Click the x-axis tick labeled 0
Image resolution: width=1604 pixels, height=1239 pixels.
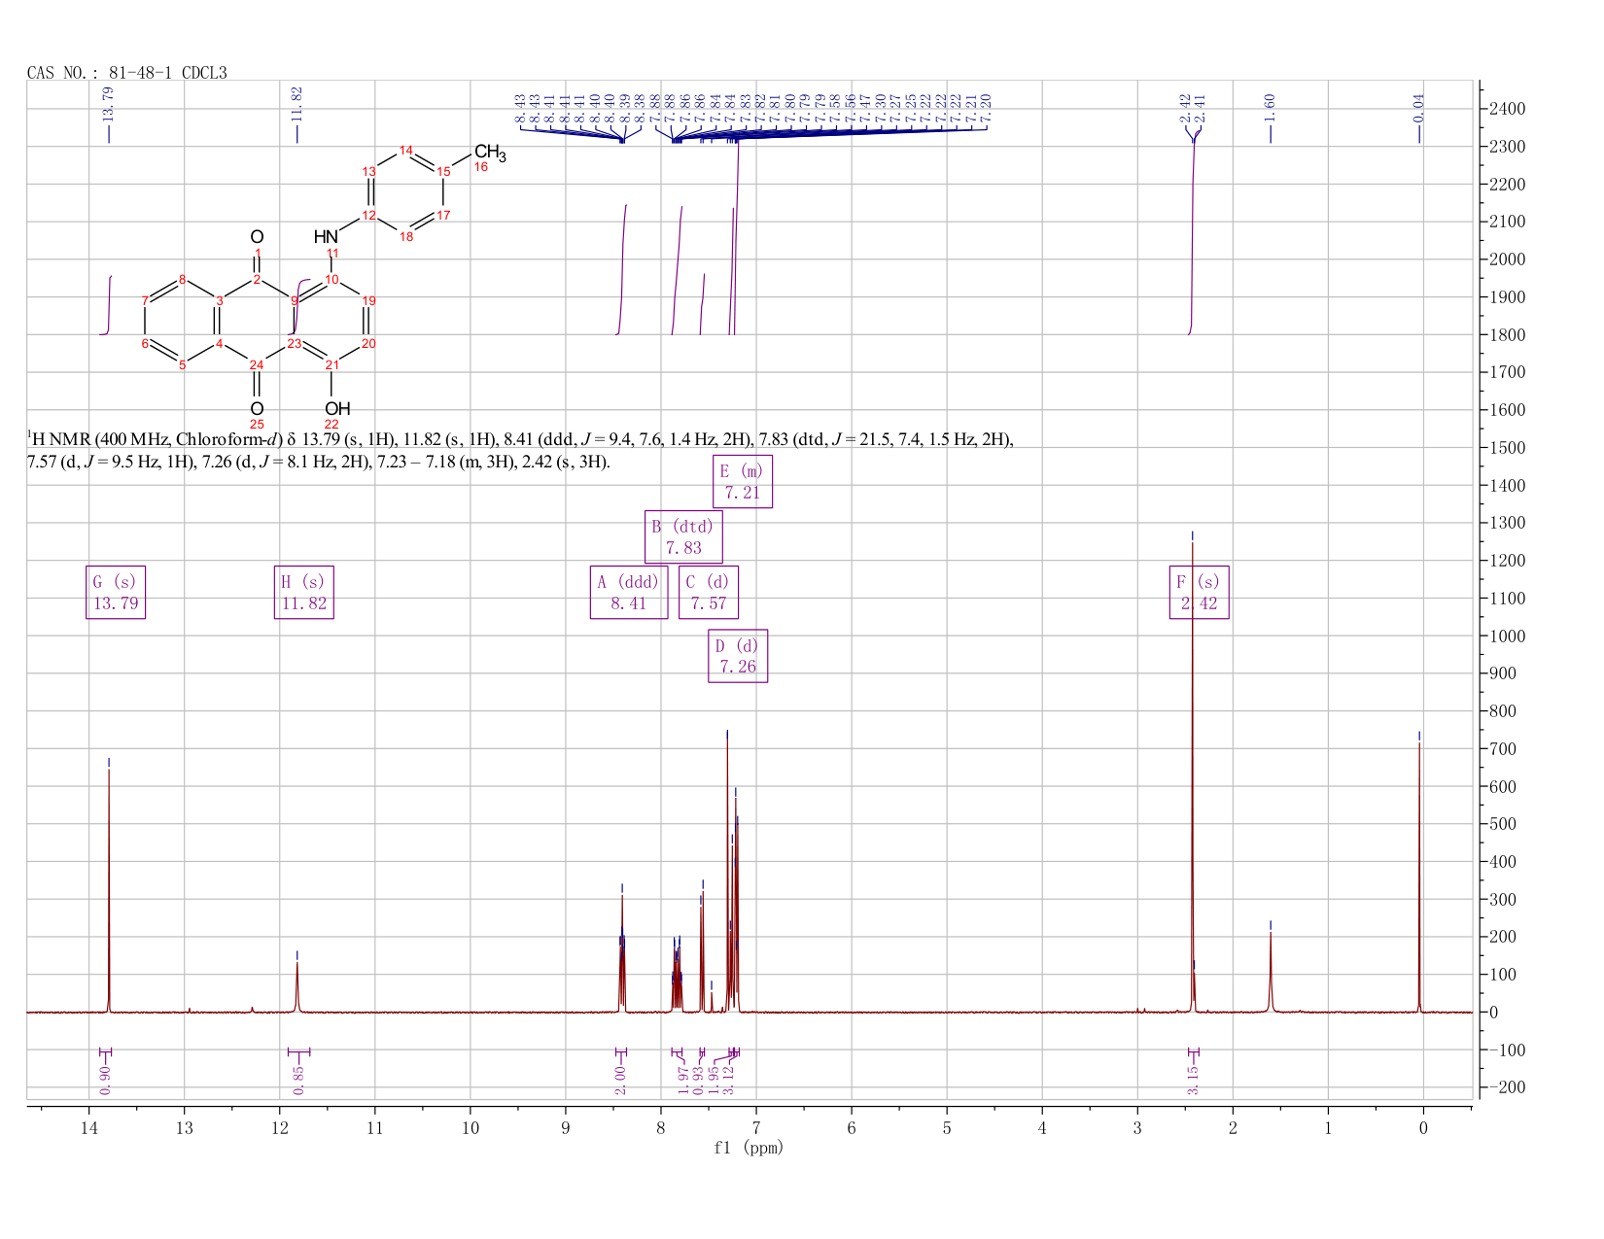tap(1423, 1128)
